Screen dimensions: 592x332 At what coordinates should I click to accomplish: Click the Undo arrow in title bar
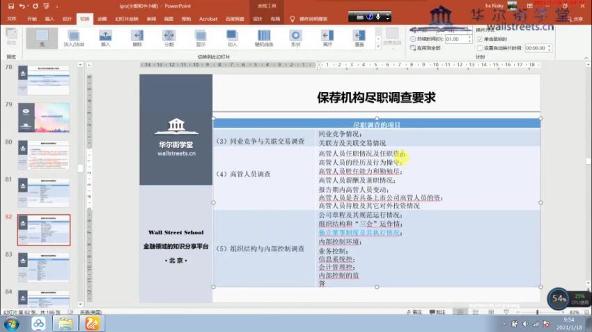(x=22, y=6)
